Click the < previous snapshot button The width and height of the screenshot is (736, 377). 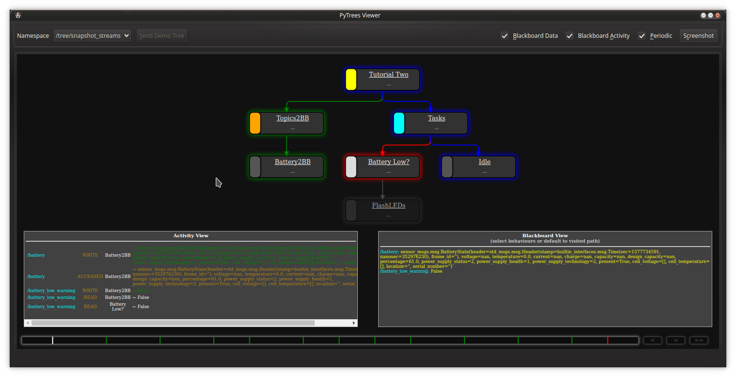[x=653, y=340]
